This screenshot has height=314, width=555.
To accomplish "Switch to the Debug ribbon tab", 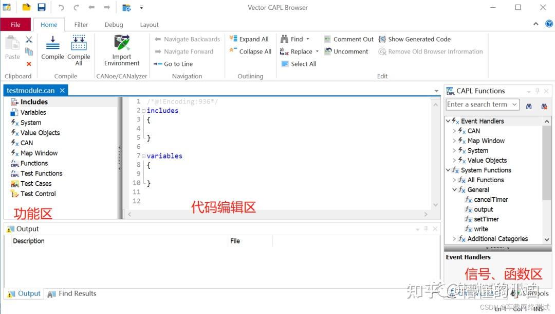I will point(114,24).
